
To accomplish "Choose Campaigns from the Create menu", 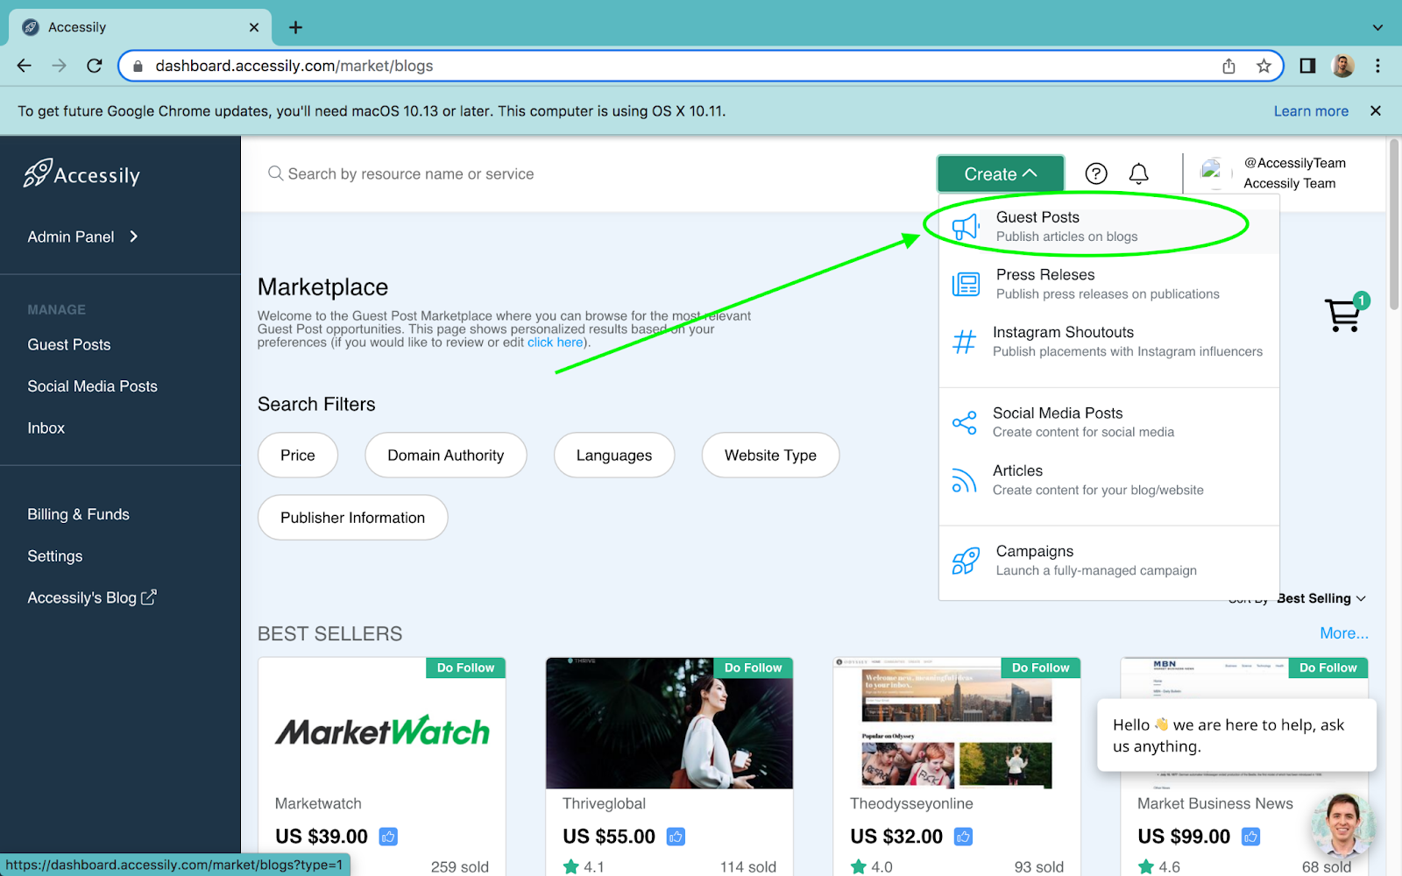I will (1109, 561).
